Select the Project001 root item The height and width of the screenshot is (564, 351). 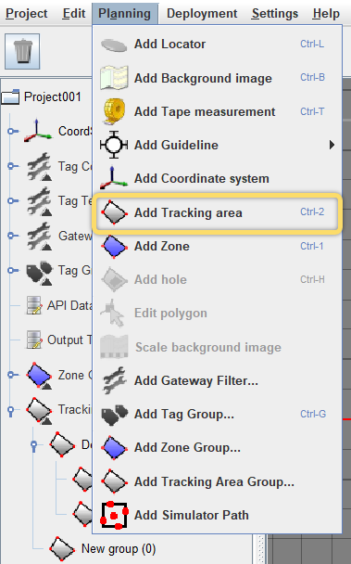53,97
